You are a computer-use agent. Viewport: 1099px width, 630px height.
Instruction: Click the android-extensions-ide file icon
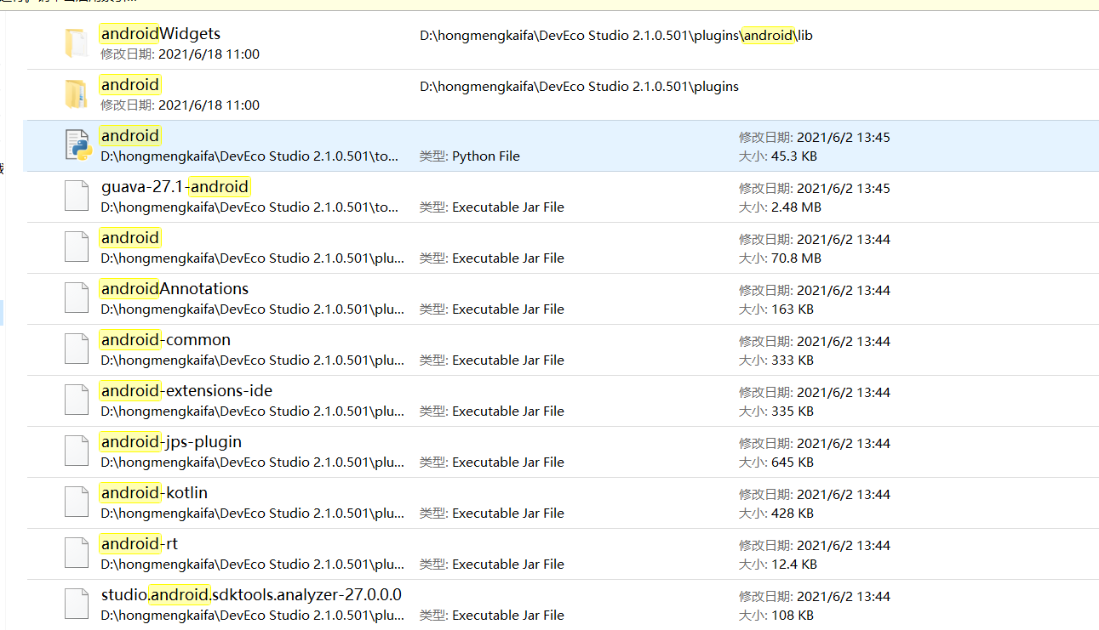[x=77, y=400]
